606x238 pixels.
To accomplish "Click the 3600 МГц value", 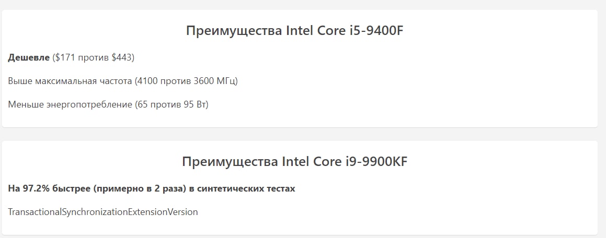I will (213, 82).
